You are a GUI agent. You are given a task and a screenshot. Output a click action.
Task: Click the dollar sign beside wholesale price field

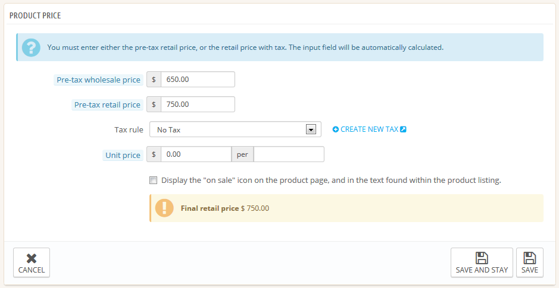[154, 80]
